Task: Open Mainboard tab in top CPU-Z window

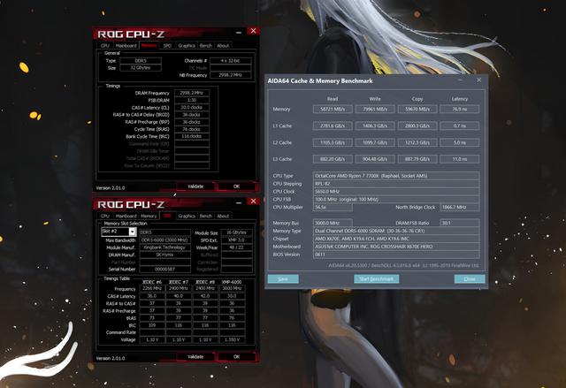Action: pos(126,45)
